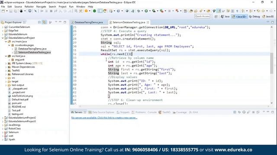
Task: Open the Console view tab
Action: point(152,112)
